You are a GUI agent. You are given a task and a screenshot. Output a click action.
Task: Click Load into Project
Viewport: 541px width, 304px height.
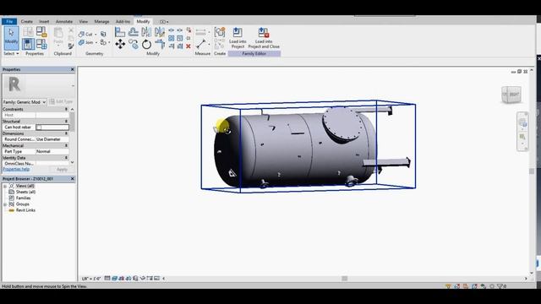(238, 38)
